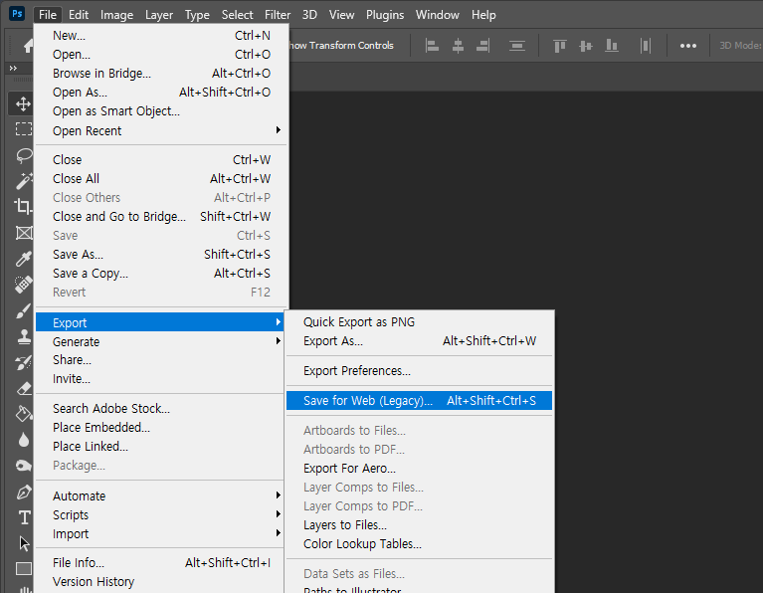Select the Blur tool

(x=23, y=440)
